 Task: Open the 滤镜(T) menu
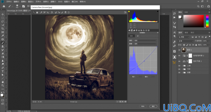[x=53, y=1]
